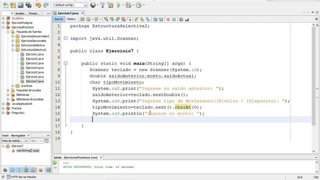The image size is (320, 180).
Task: Click the Undo arrow icon
Action: tap(38, 5)
